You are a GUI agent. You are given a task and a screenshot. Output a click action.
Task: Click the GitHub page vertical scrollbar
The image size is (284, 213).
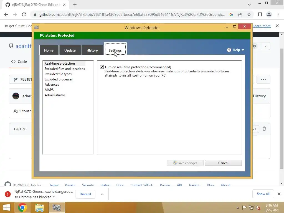(x=282, y=109)
